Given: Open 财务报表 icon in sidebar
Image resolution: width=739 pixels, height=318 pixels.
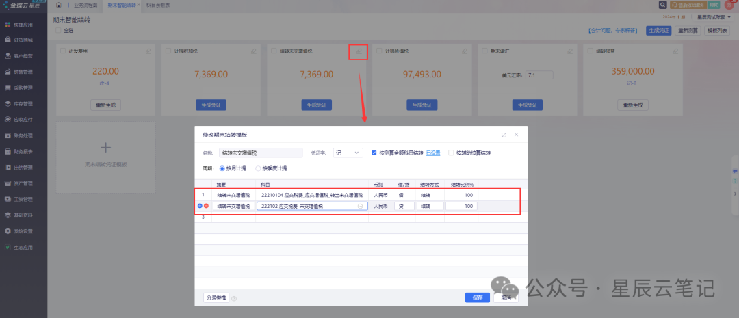Looking at the screenshot, I should click(x=8, y=152).
